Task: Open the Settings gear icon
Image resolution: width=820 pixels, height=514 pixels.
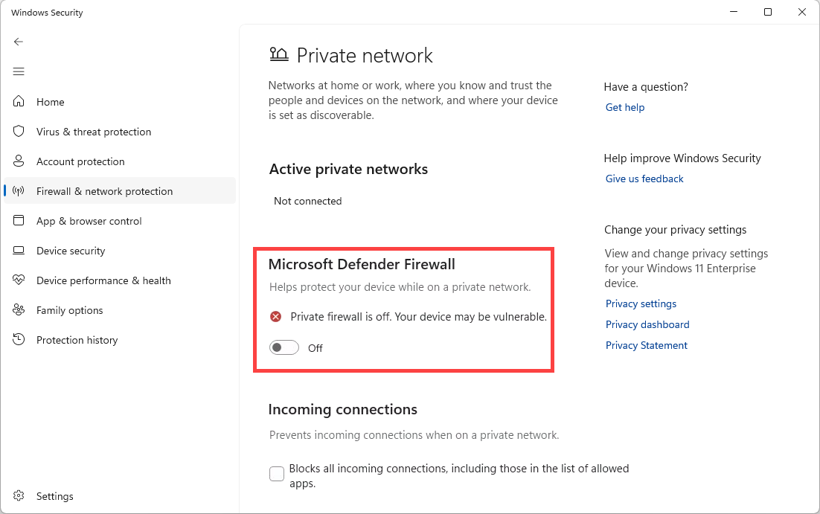Action: coord(19,496)
